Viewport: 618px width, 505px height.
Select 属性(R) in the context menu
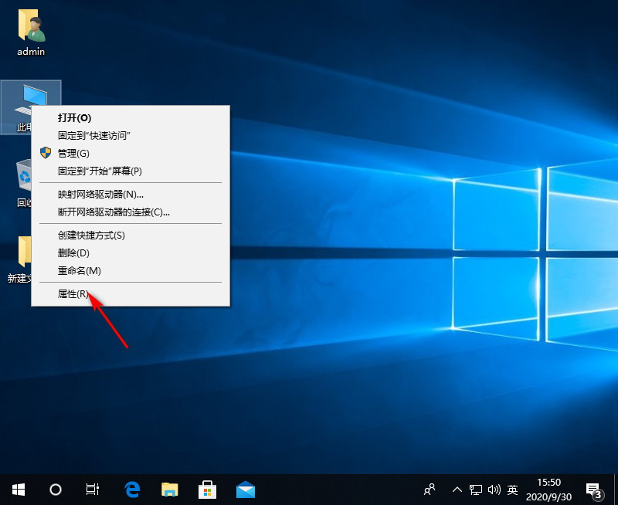pyautogui.click(x=74, y=294)
